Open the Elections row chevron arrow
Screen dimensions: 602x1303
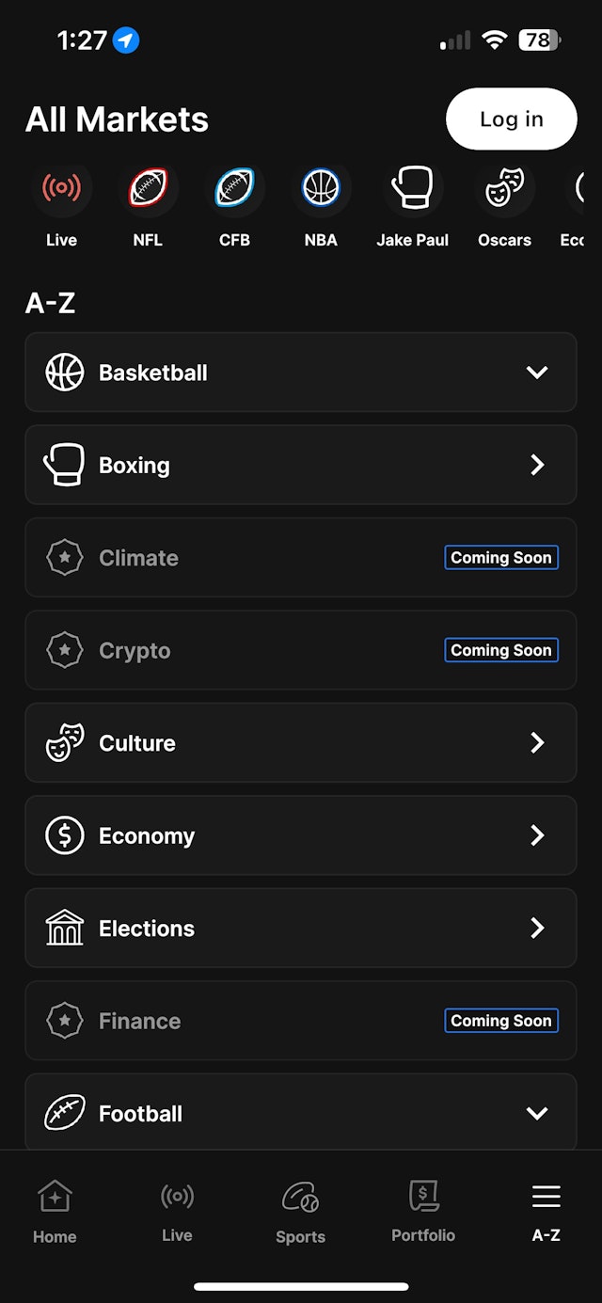(x=537, y=929)
